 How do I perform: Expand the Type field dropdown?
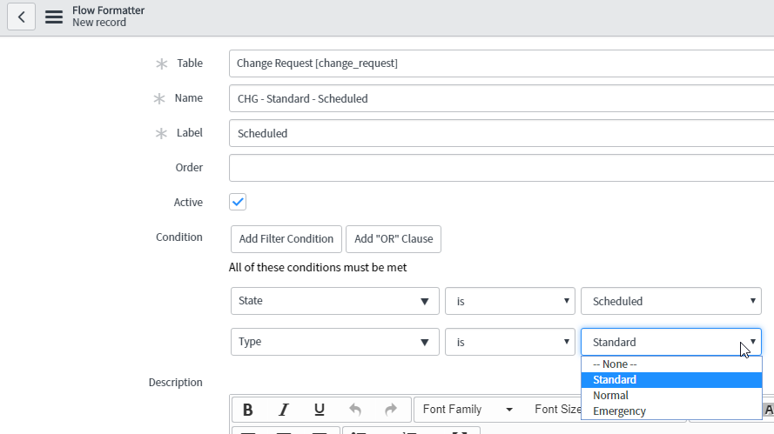click(334, 342)
